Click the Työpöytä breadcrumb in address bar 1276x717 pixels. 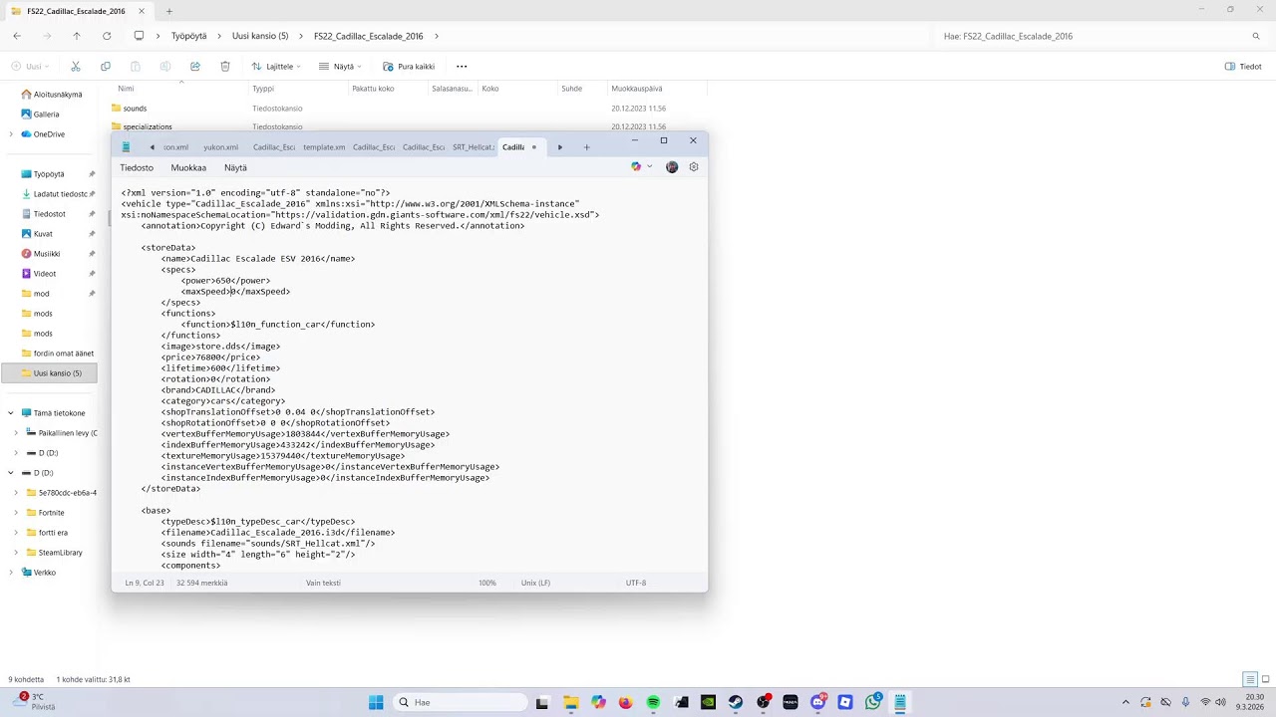188,36
